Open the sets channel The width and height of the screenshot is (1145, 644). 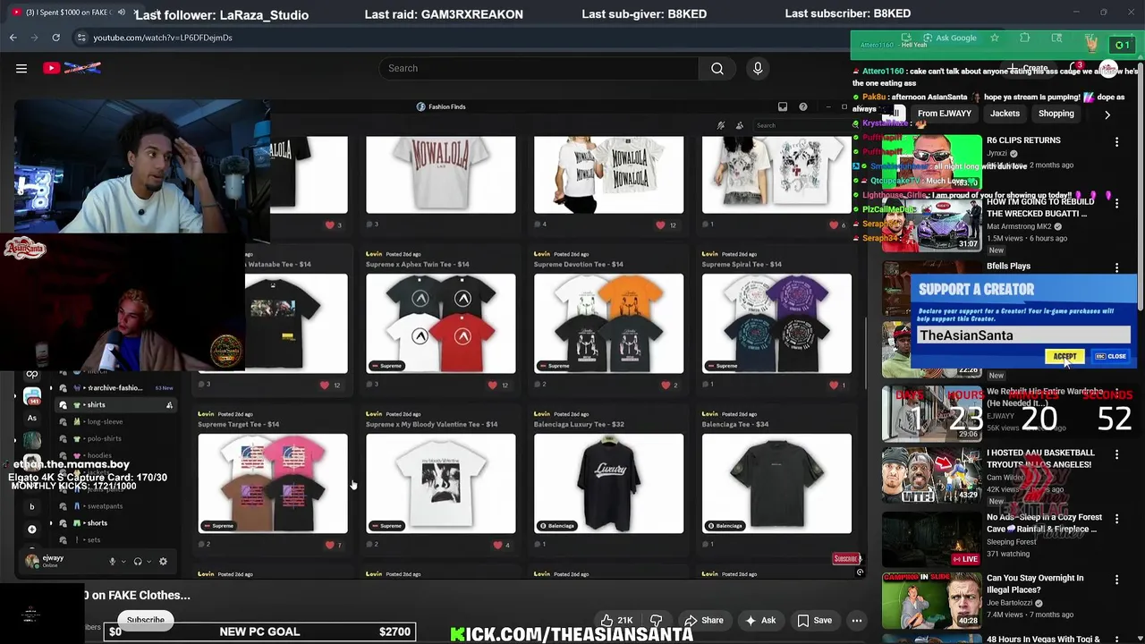(x=94, y=540)
